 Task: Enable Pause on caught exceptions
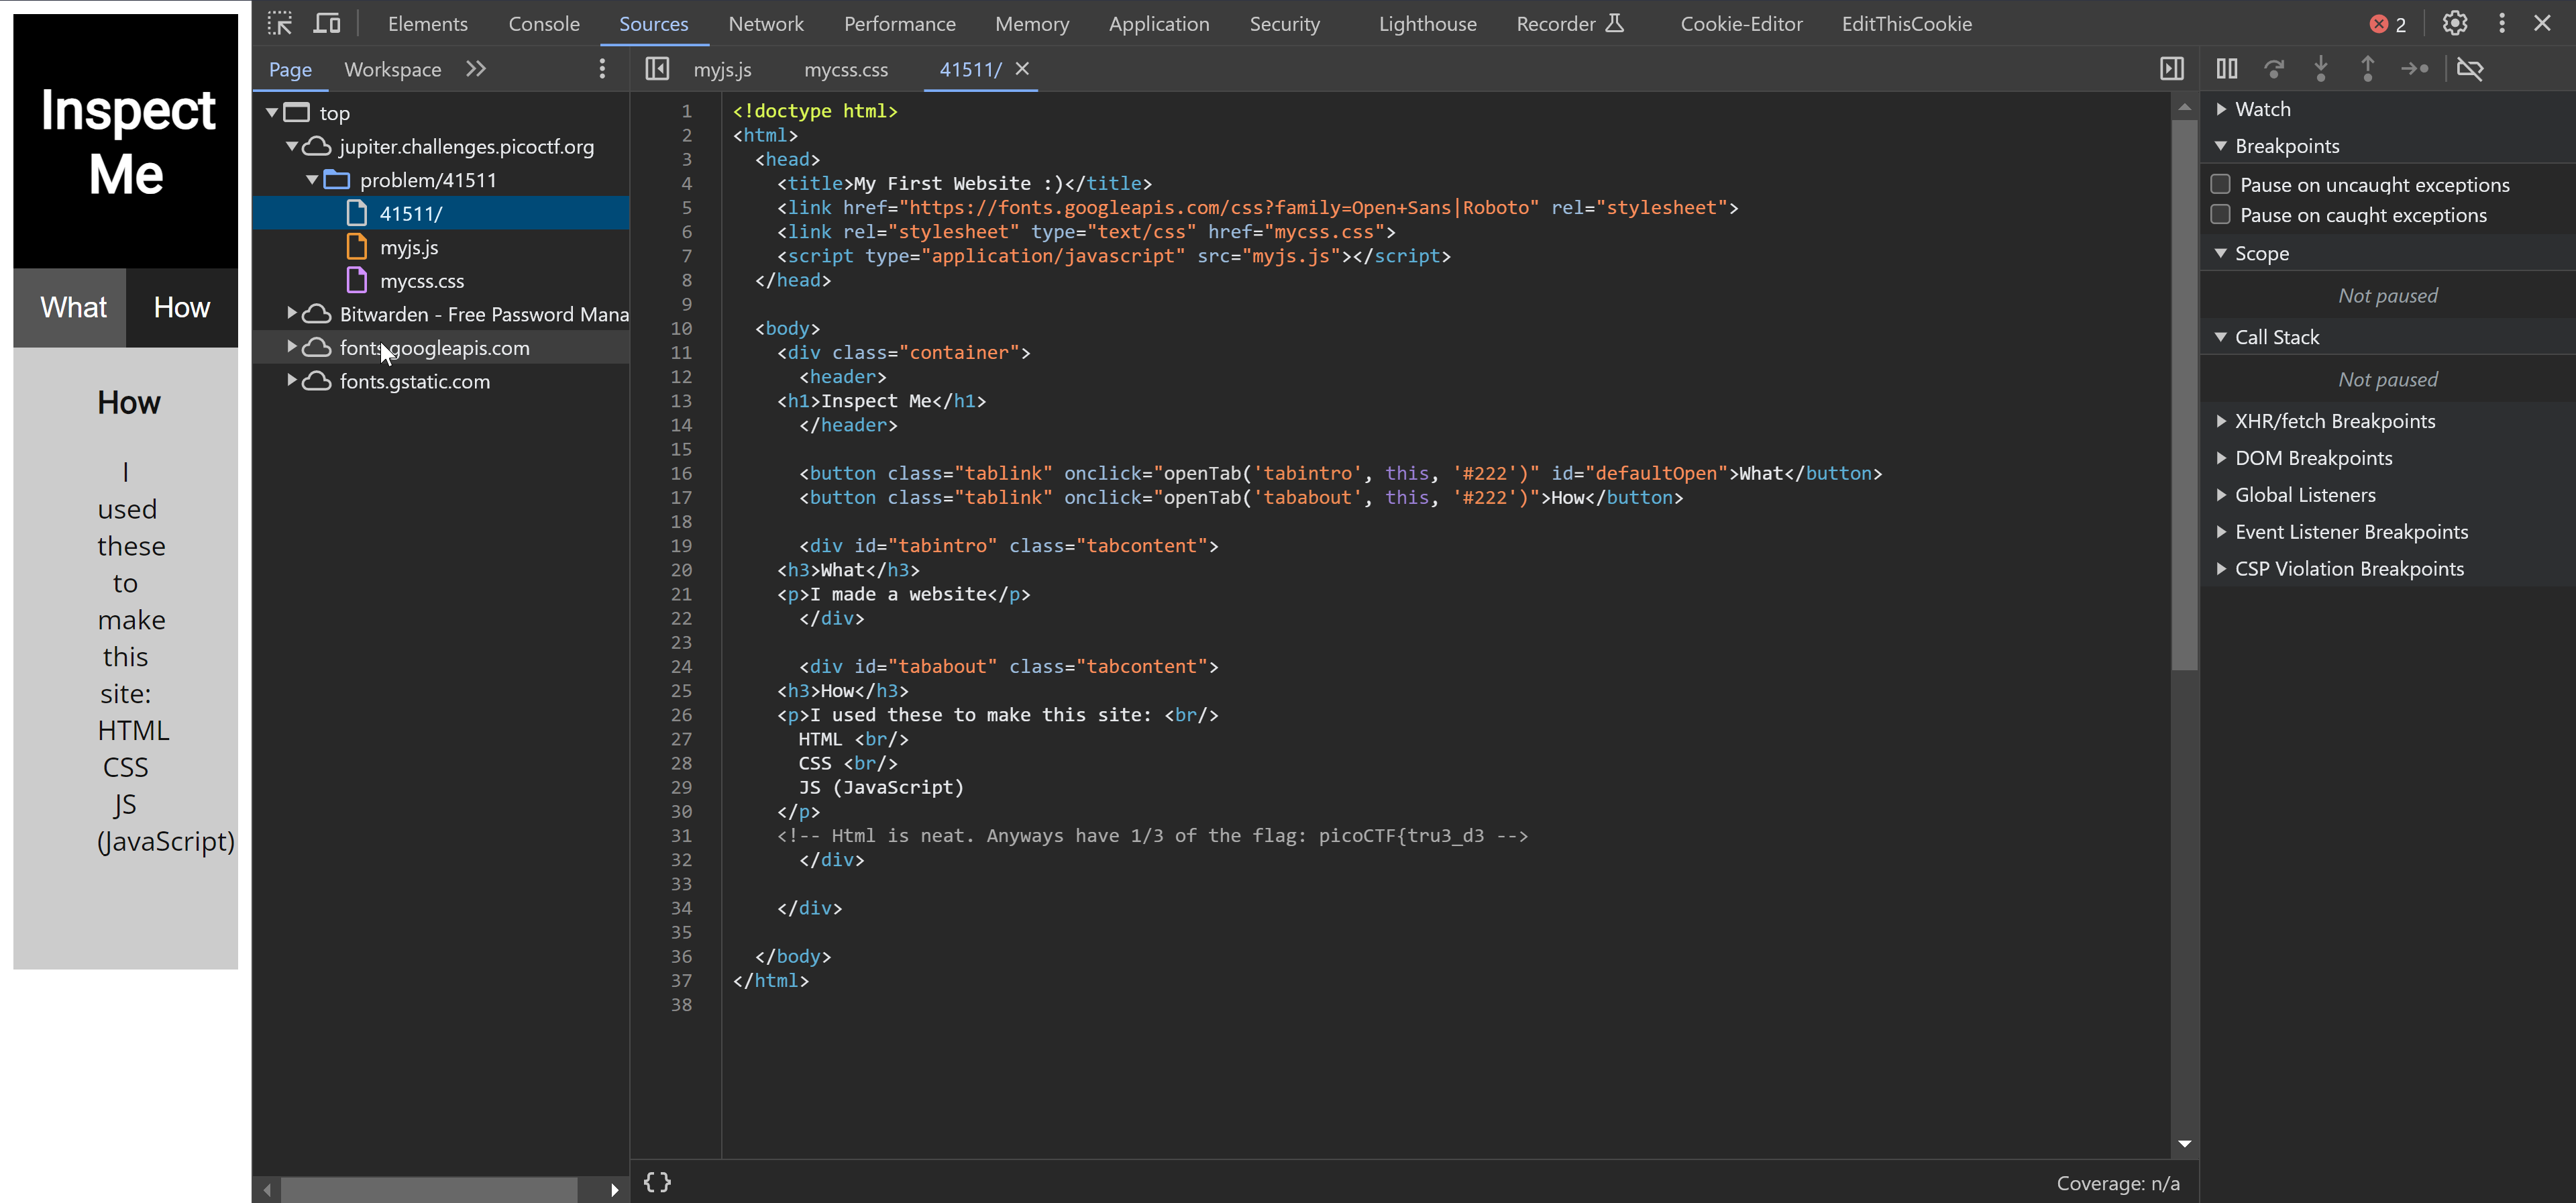coord(2220,215)
